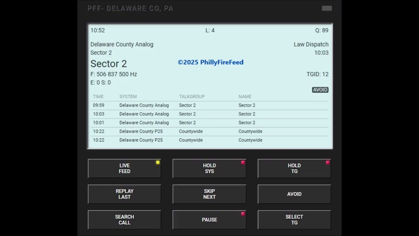Click the red LED on PAUSE
The image size is (419, 236).
click(243, 214)
